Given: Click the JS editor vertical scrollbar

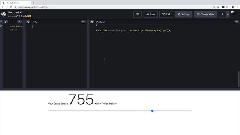Looking at the screenshot, I should coord(239,79).
